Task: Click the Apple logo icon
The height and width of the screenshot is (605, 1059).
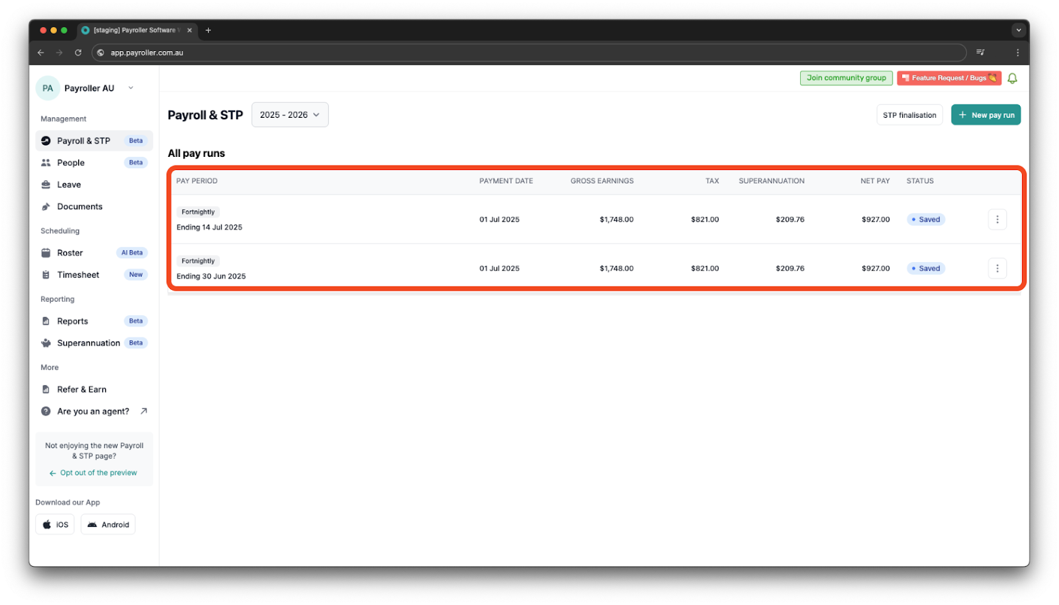Action: 46,524
